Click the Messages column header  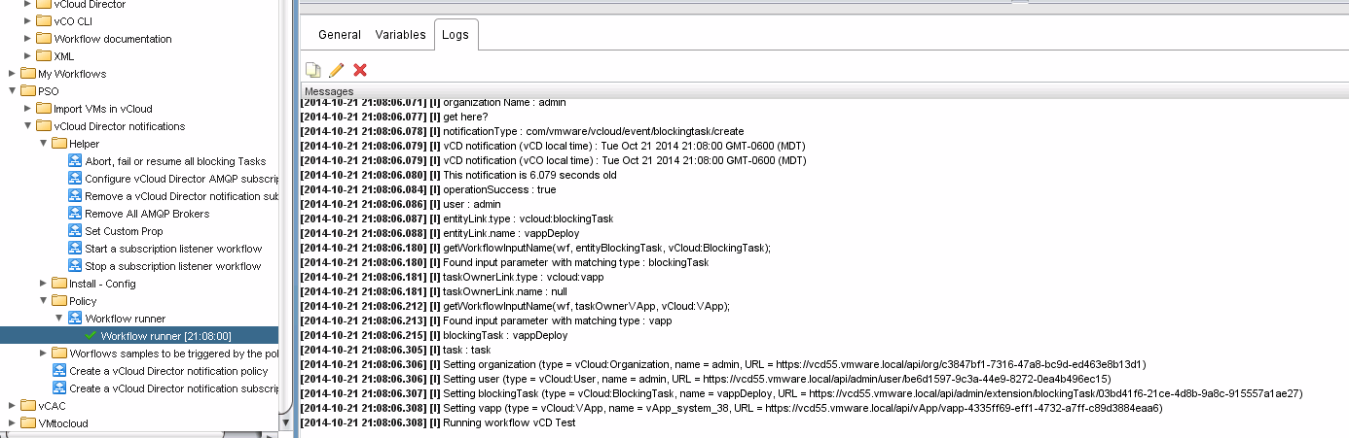point(329,91)
